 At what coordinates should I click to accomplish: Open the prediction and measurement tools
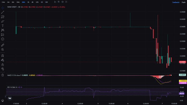[x=3, y=35]
